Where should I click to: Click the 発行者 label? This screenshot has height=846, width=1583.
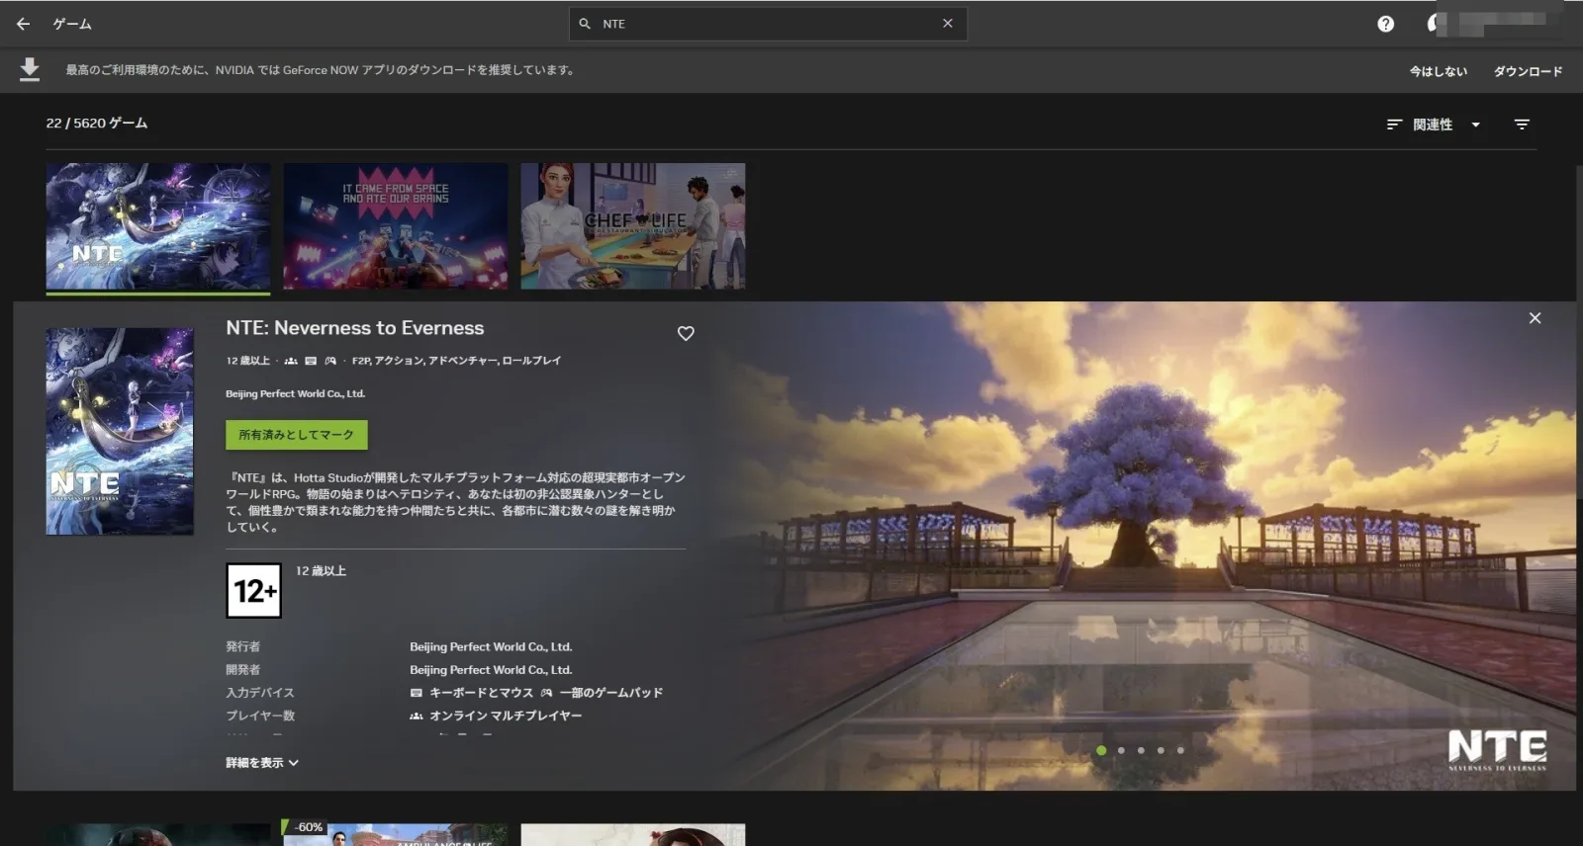coord(243,646)
